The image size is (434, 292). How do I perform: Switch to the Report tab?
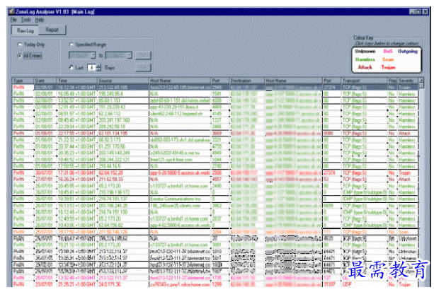52,30
